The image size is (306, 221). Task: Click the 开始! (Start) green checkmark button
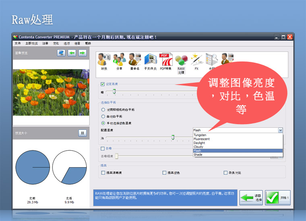click(278, 198)
